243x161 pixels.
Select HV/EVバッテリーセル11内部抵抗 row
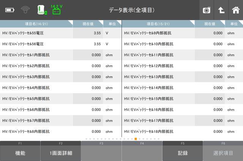point(182,55)
